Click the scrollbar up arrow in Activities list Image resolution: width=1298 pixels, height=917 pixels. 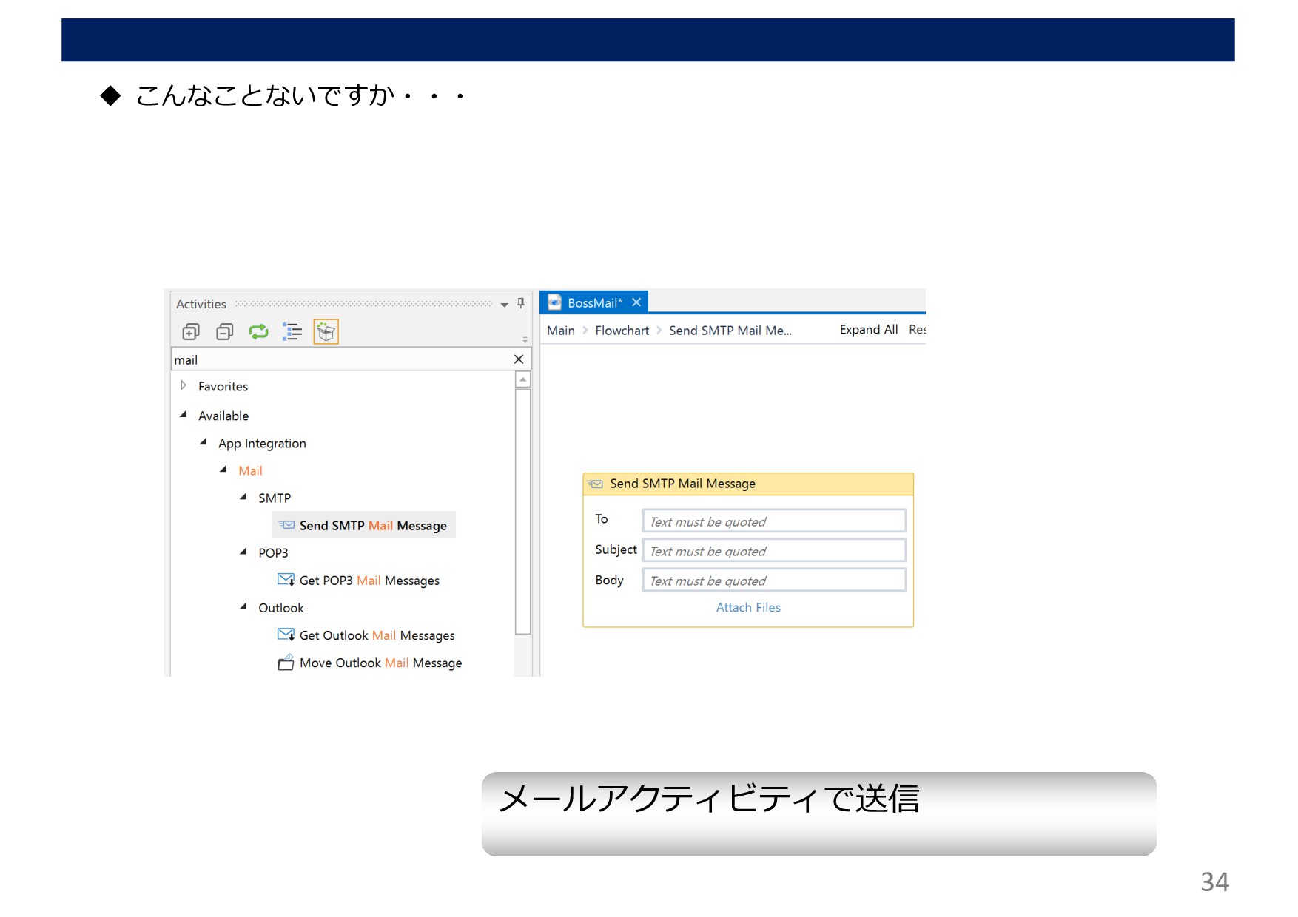(x=523, y=379)
